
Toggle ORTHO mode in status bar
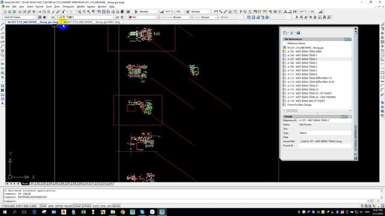(x=59, y=206)
